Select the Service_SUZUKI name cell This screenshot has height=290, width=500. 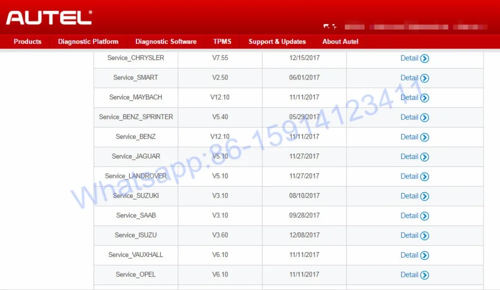pyautogui.click(x=136, y=196)
